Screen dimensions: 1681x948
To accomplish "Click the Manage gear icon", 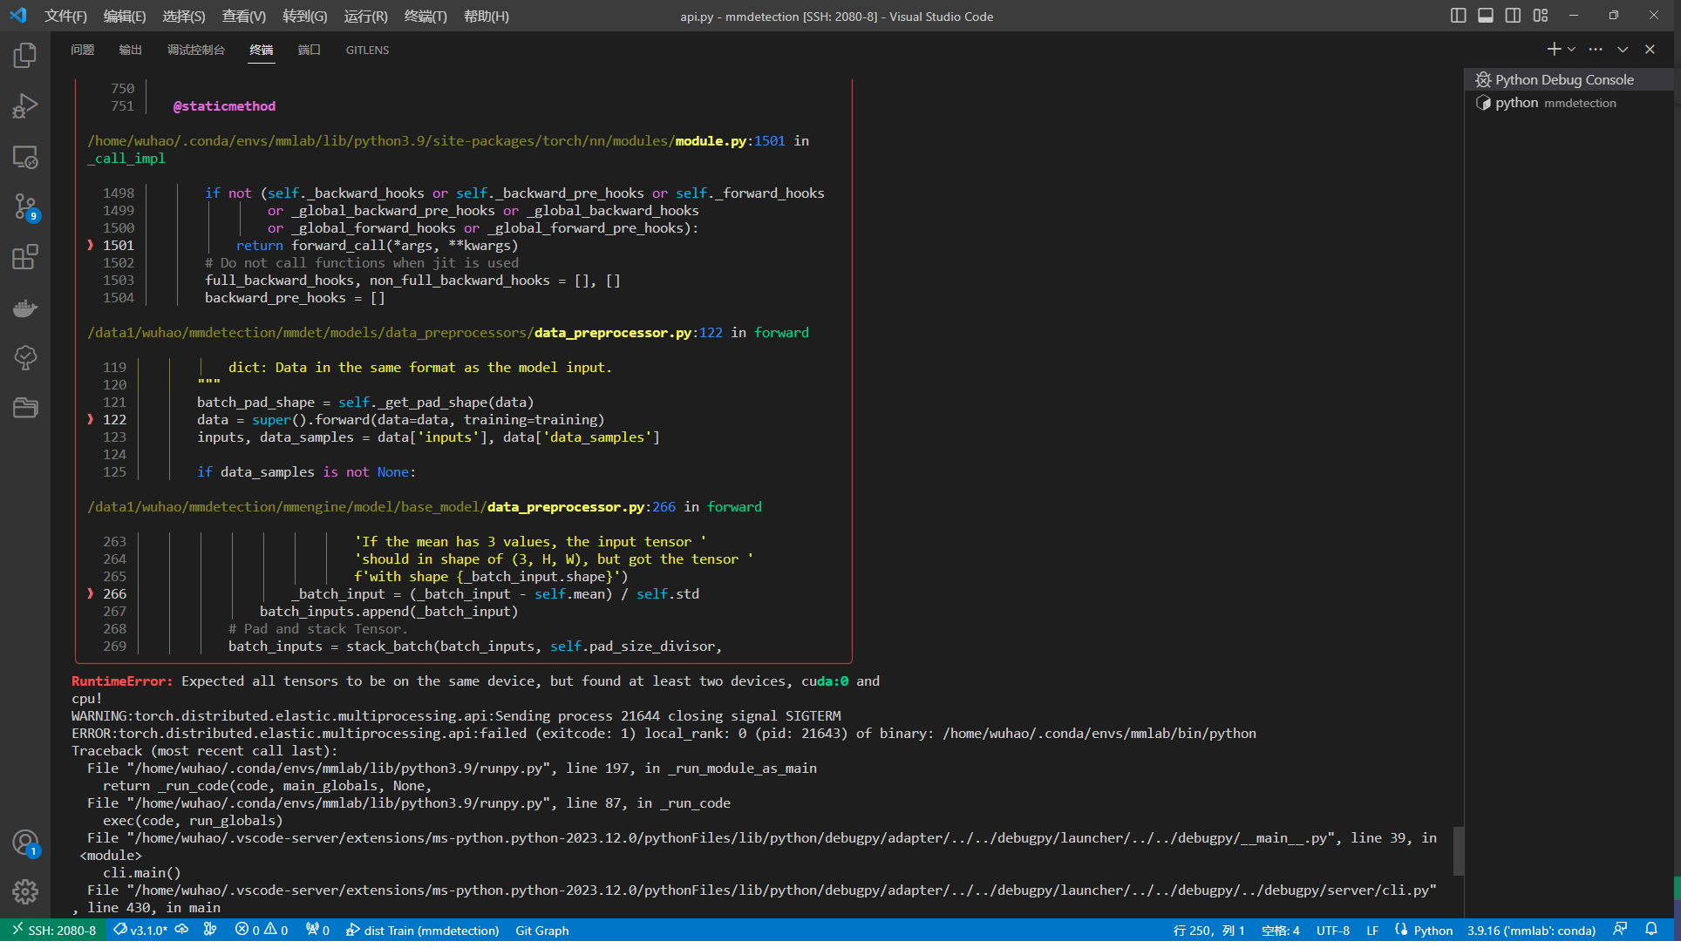I will [x=24, y=892].
